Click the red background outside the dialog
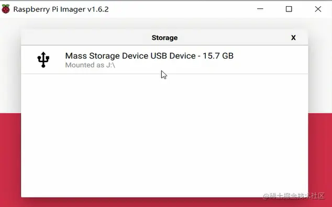This screenshot has width=332, height=207. [x=10, y=158]
